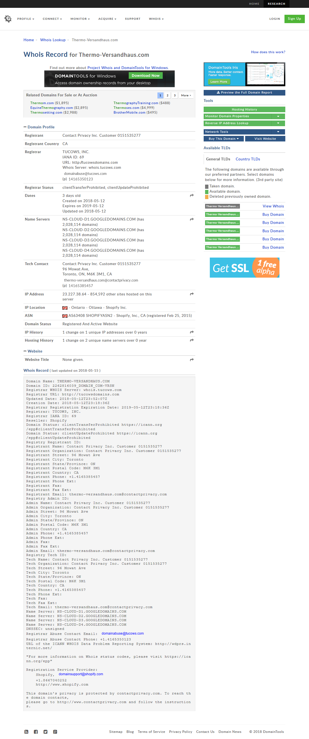This screenshot has height=739, width=309.
Task: Expand Monitor Domain Properties dropdown arrow
Action: (x=278, y=116)
